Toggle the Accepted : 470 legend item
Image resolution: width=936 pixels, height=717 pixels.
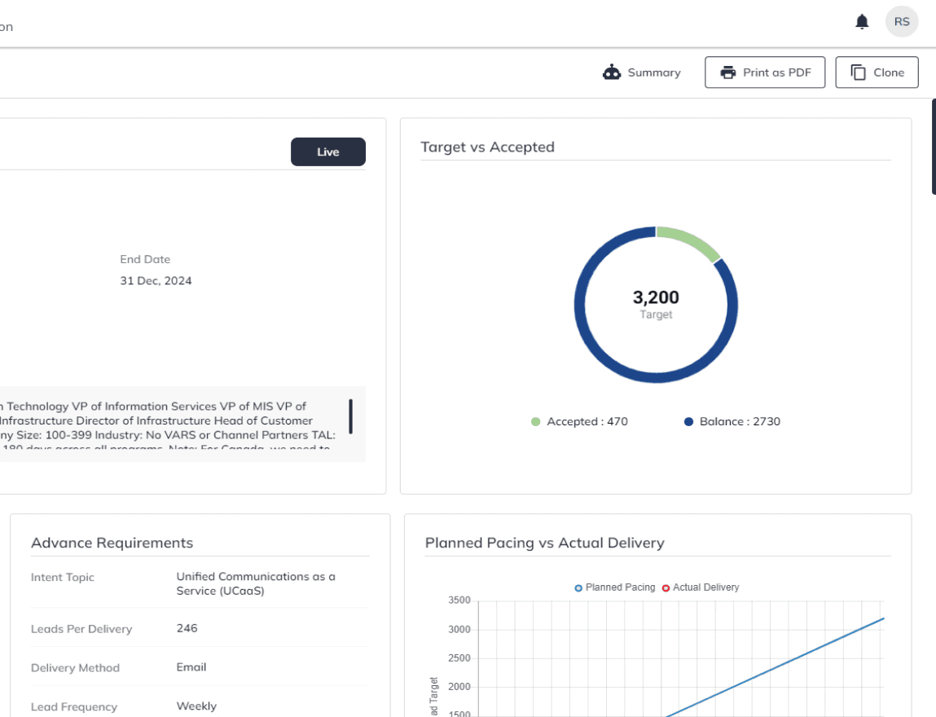pos(579,421)
